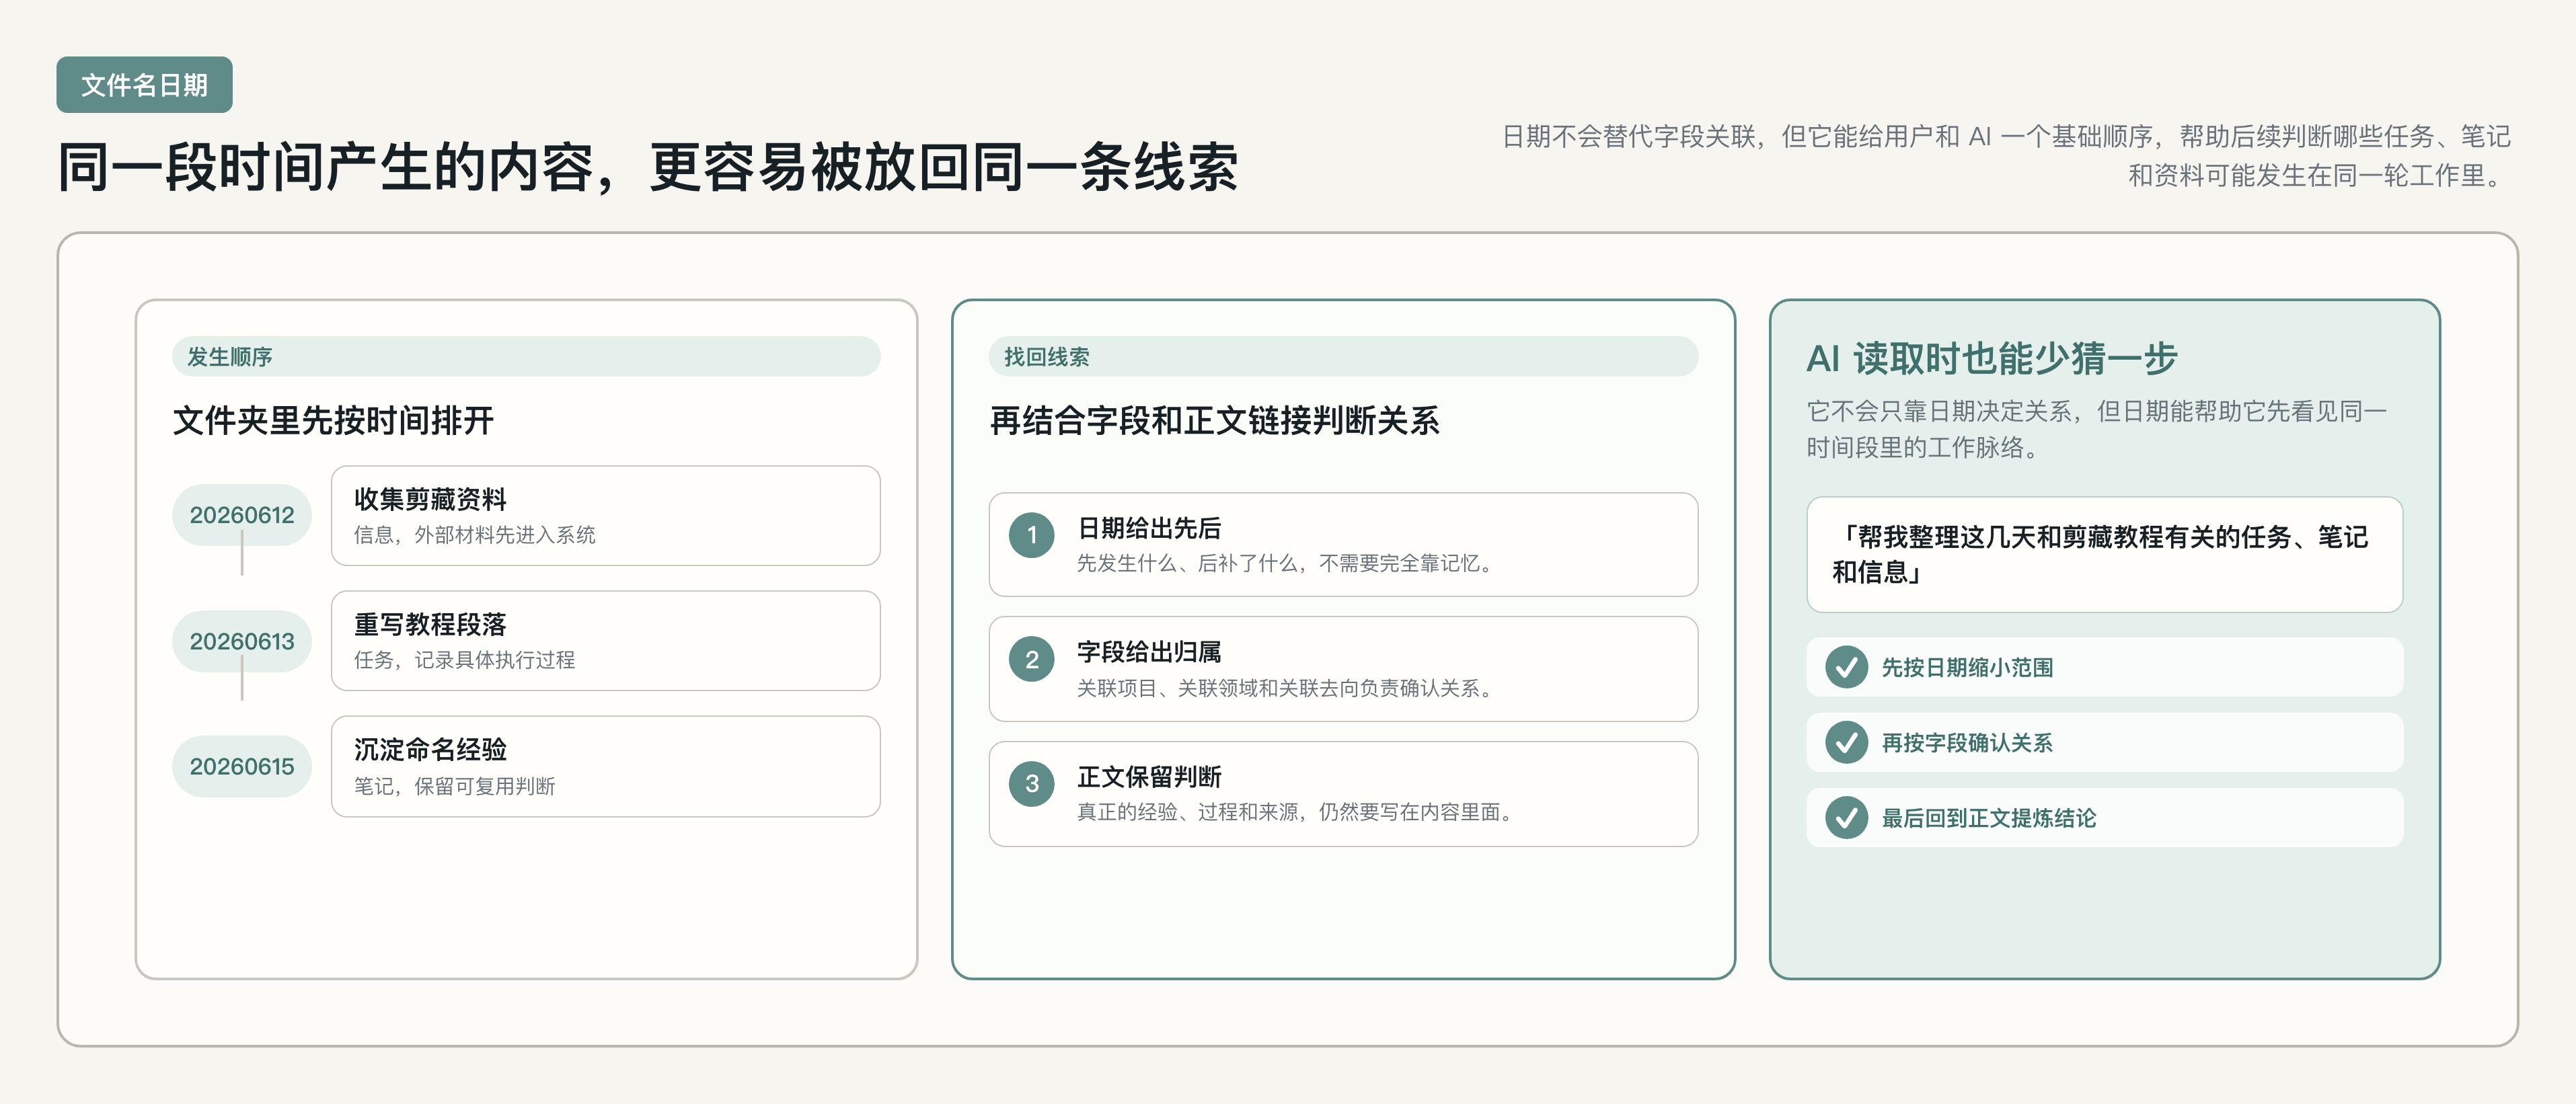Click 信息，外部材料先进入系统 text
Viewport: 2576px width, 1104px height.
pos(474,535)
